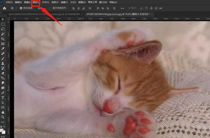This screenshot has width=210, height=138.
Task: Choose the Eyedropper tool
Action: click(x=3, y=49)
